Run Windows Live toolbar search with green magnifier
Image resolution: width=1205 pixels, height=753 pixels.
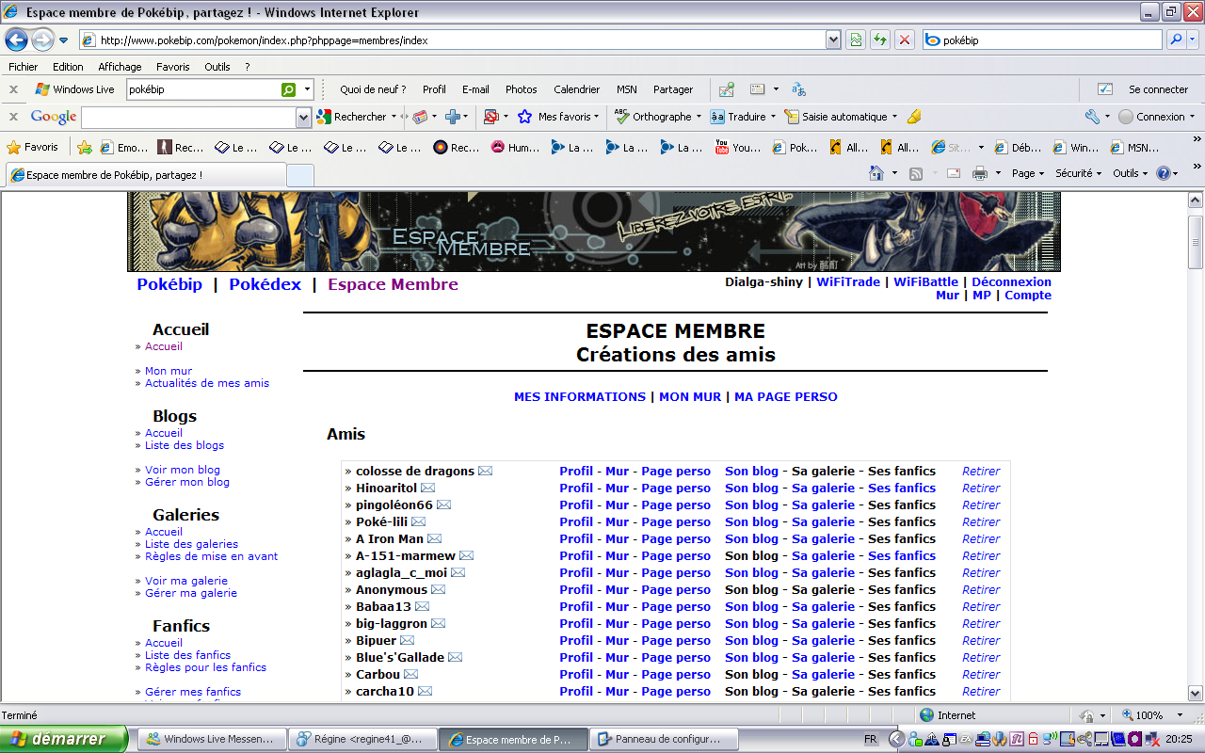pyautogui.click(x=288, y=89)
